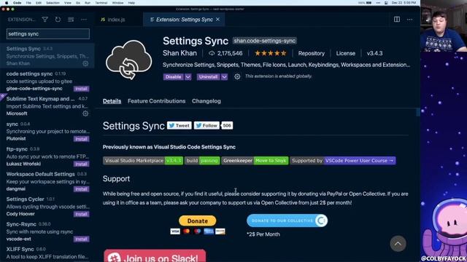Expand the Uninstall dropdown arrow
This screenshot has width=467, height=262.
click(x=224, y=76)
